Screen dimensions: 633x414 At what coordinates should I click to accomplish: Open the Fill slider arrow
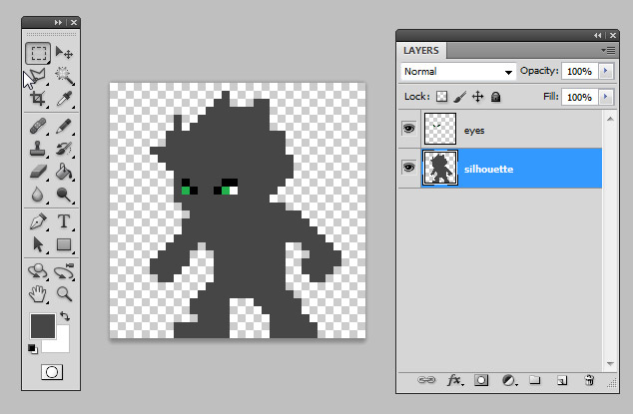click(603, 97)
